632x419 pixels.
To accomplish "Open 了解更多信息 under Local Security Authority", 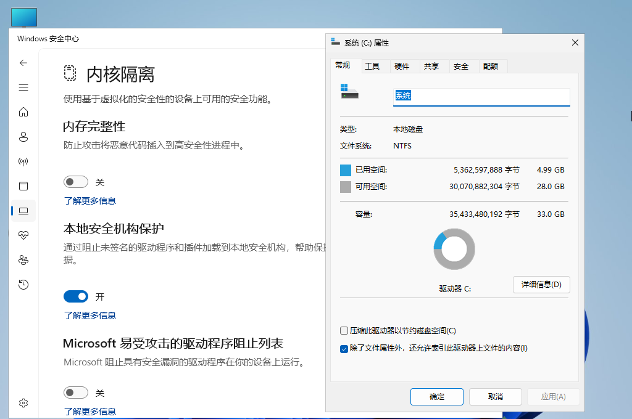I will click(90, 315).
